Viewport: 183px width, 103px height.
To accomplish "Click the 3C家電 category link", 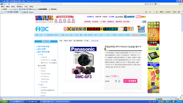I will (x=103, y=22).
